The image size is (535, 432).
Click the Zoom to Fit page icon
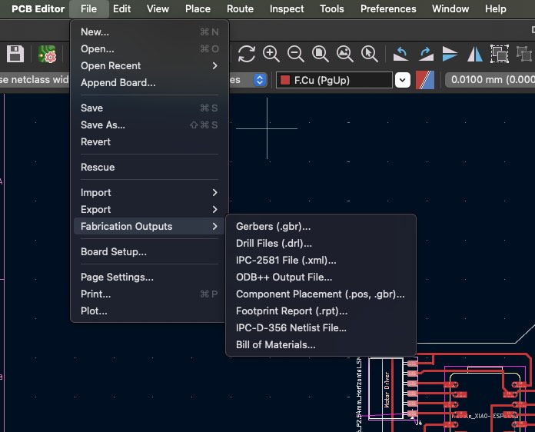click(x=320, y=54)
